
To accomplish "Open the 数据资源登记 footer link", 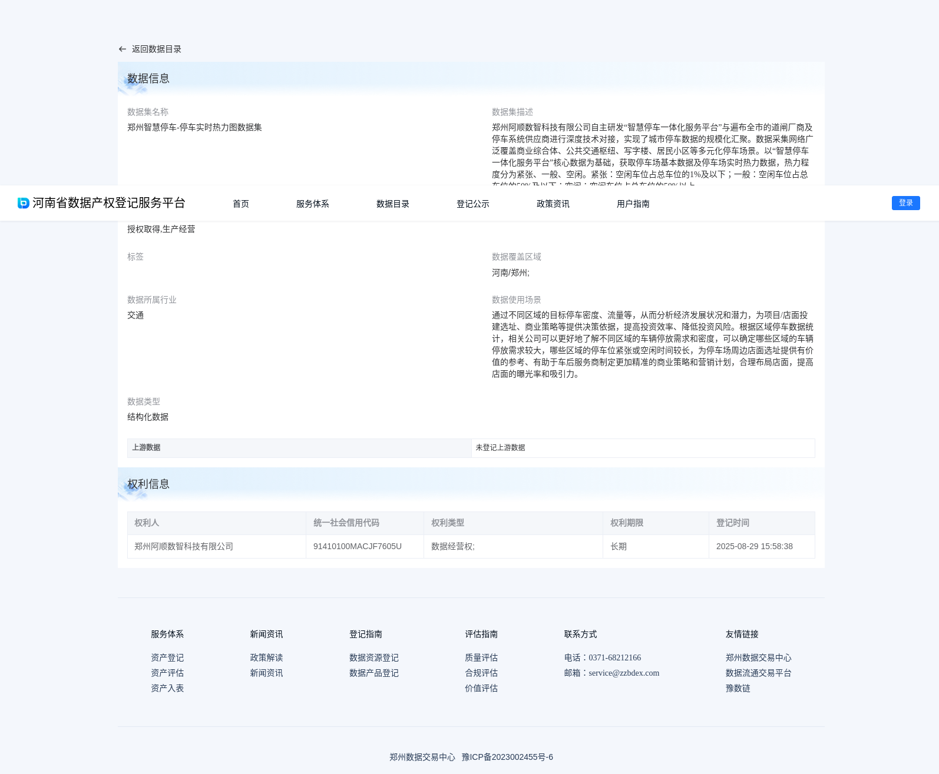I will point(374,658).
